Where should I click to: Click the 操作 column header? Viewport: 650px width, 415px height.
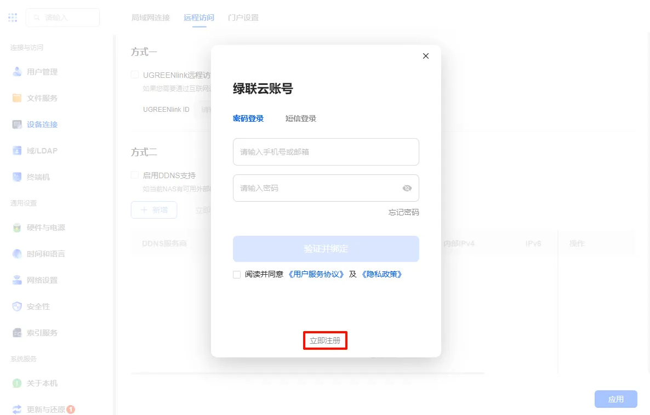577,243
